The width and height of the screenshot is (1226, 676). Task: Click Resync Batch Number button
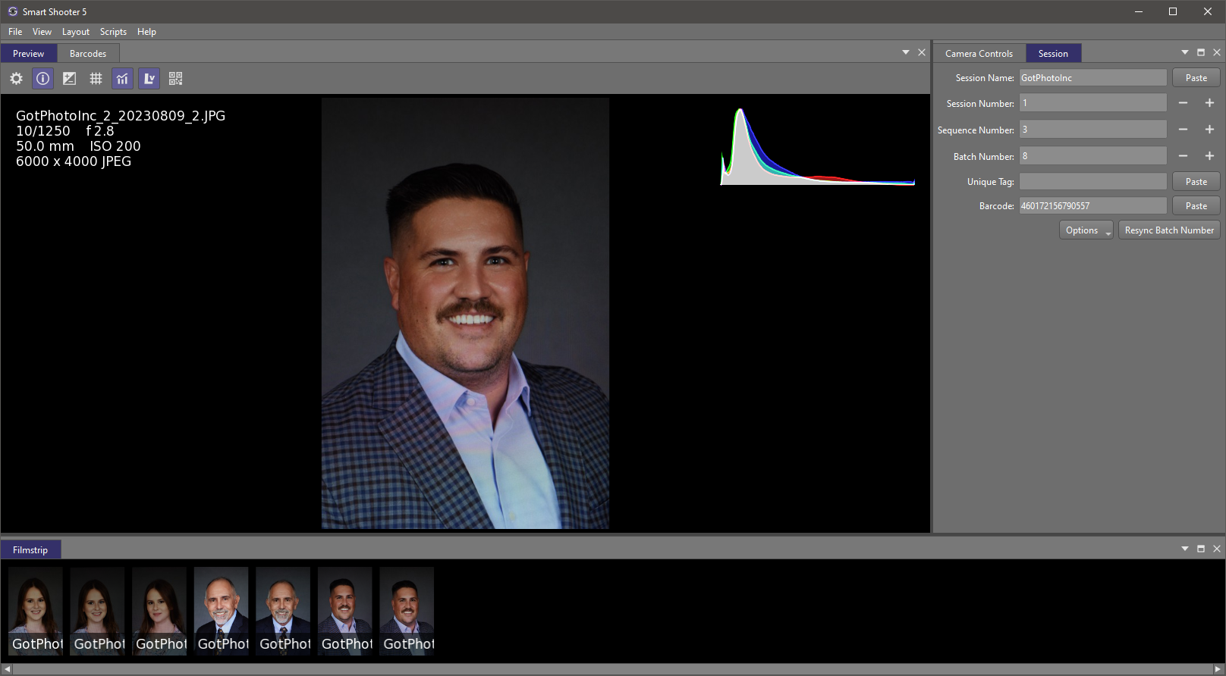coord(1169,230)
